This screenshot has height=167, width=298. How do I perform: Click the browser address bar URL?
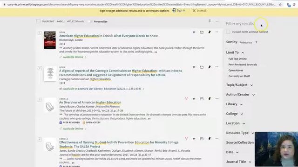[x=142, y=4]
